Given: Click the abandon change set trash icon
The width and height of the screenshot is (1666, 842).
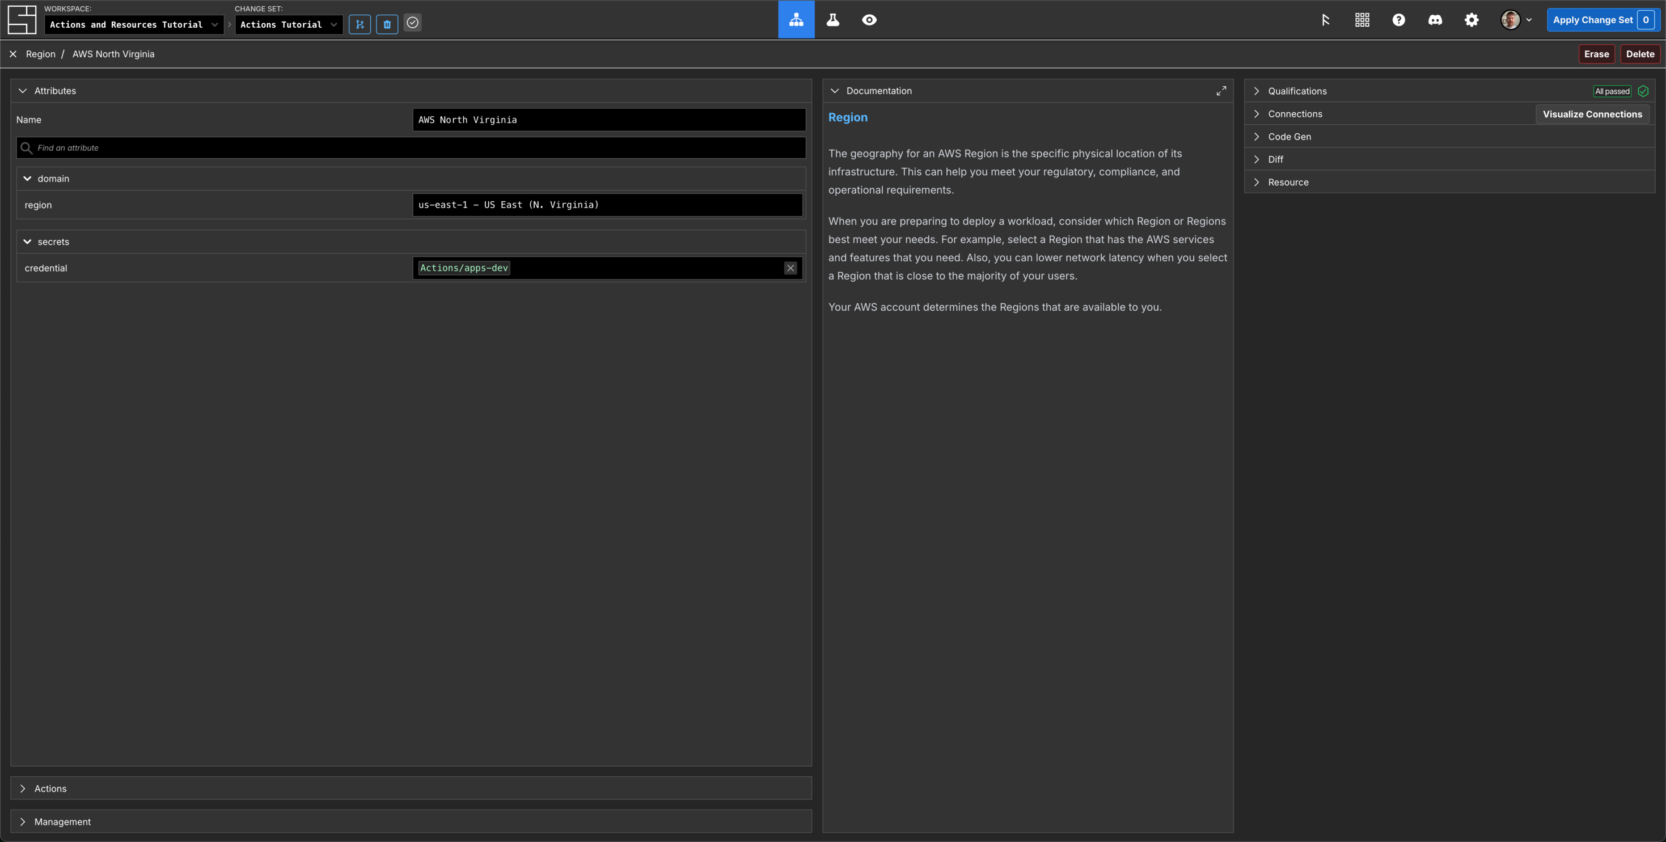Looking at the screenshot, I should 387,24.
